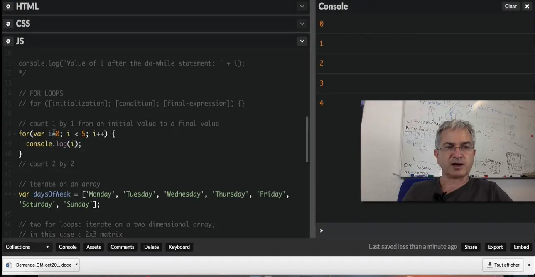Click the 'console.log(i);' line in editor
Image resolution: width=535 pixels, height=277 pixels.
54,144
